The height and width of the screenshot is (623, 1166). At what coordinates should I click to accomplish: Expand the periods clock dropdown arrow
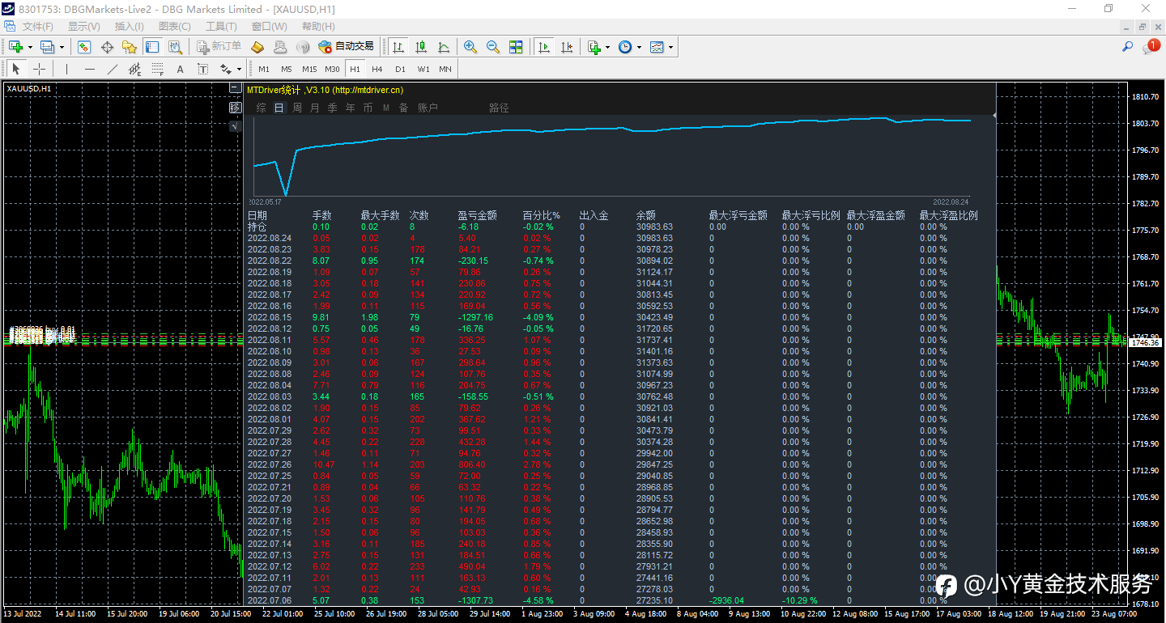point(639,47)
